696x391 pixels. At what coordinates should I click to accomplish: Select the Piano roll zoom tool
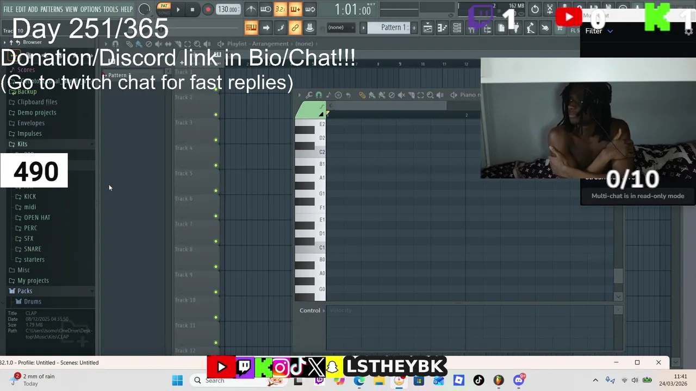(430, 95)
